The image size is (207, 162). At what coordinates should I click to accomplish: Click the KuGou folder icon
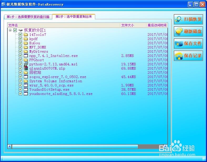pyautogui.click(x=26, y=43)
